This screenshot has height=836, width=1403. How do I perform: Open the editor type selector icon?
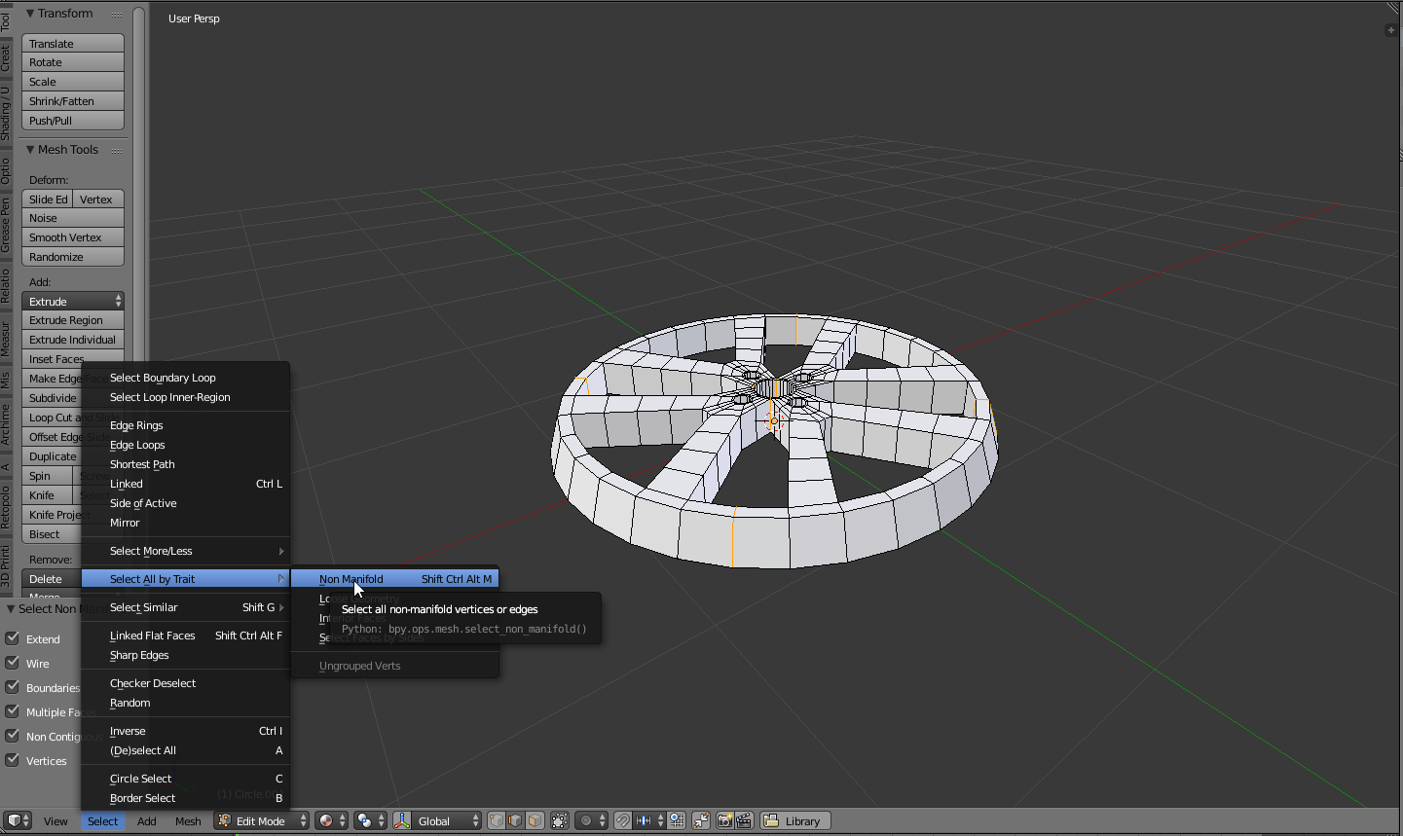18,820
